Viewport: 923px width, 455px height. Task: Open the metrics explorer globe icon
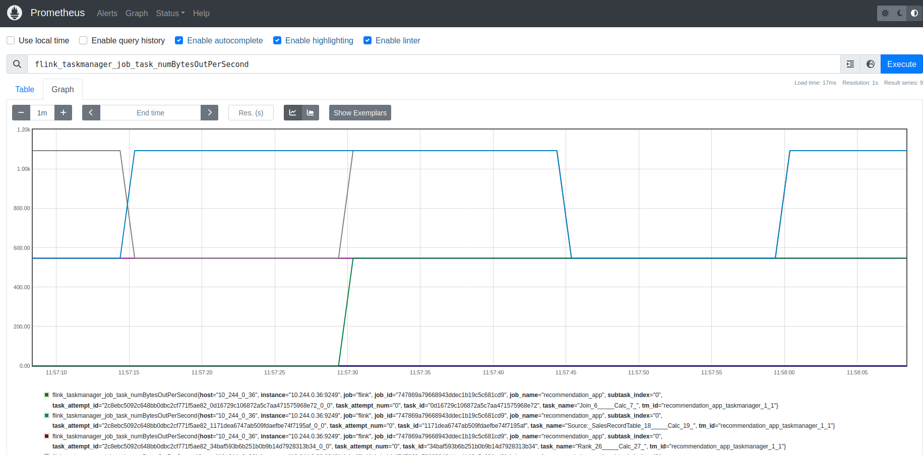tap(871, 64)
